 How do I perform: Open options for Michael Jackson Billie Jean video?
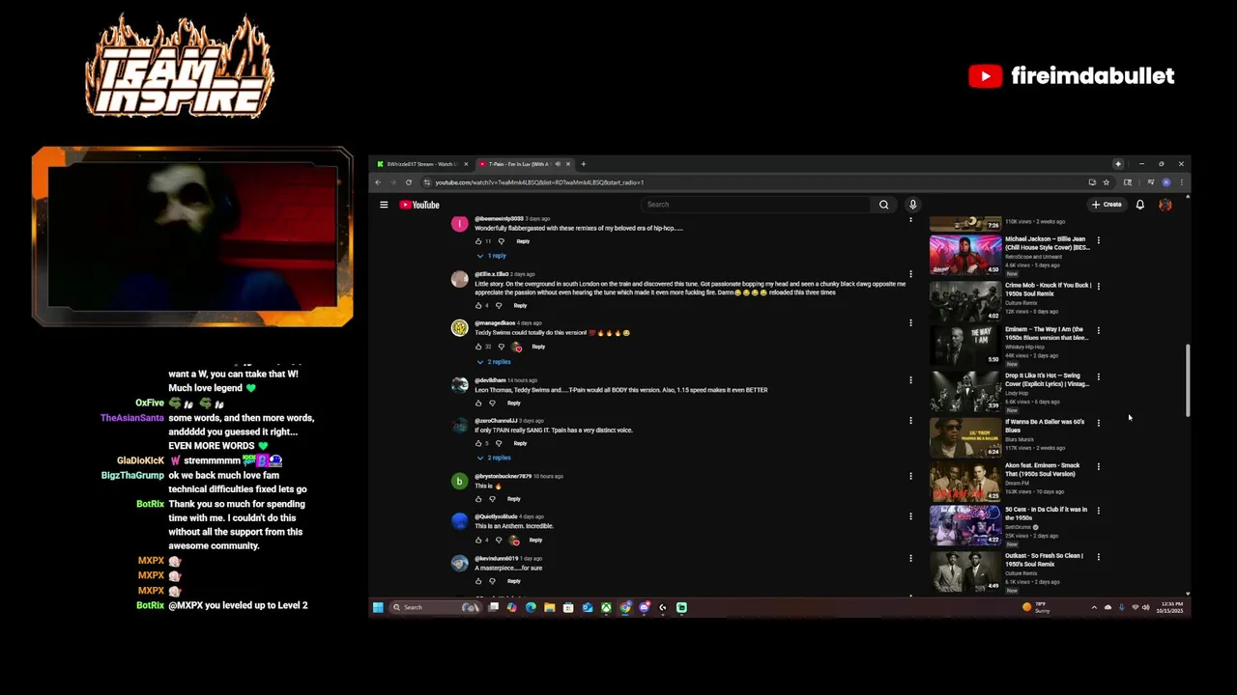pyautogui.click(x=1098, y=240)
